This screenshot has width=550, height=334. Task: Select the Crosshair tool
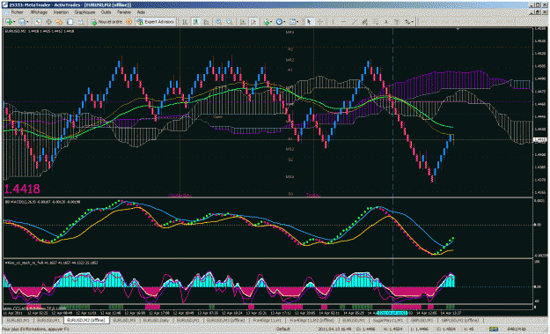coord(320,22)
